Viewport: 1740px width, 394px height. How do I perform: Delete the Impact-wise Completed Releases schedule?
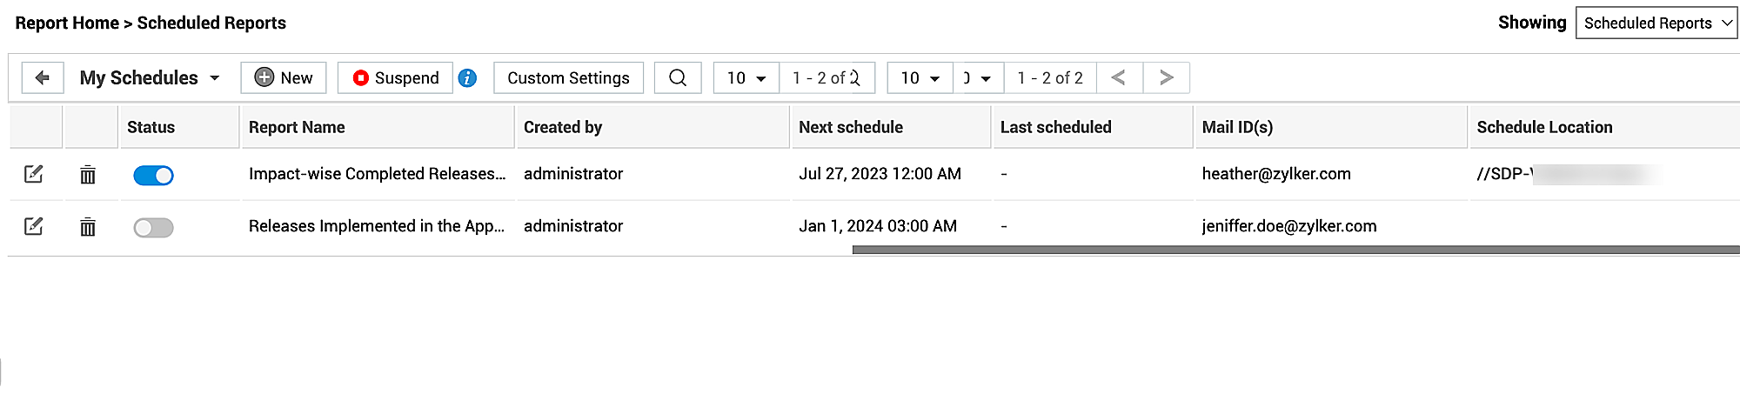(88, 175)
